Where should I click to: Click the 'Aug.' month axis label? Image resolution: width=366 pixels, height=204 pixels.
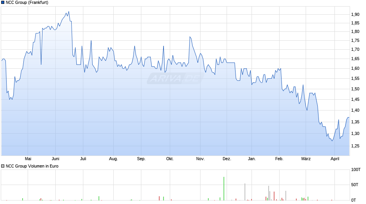(113, 159)
